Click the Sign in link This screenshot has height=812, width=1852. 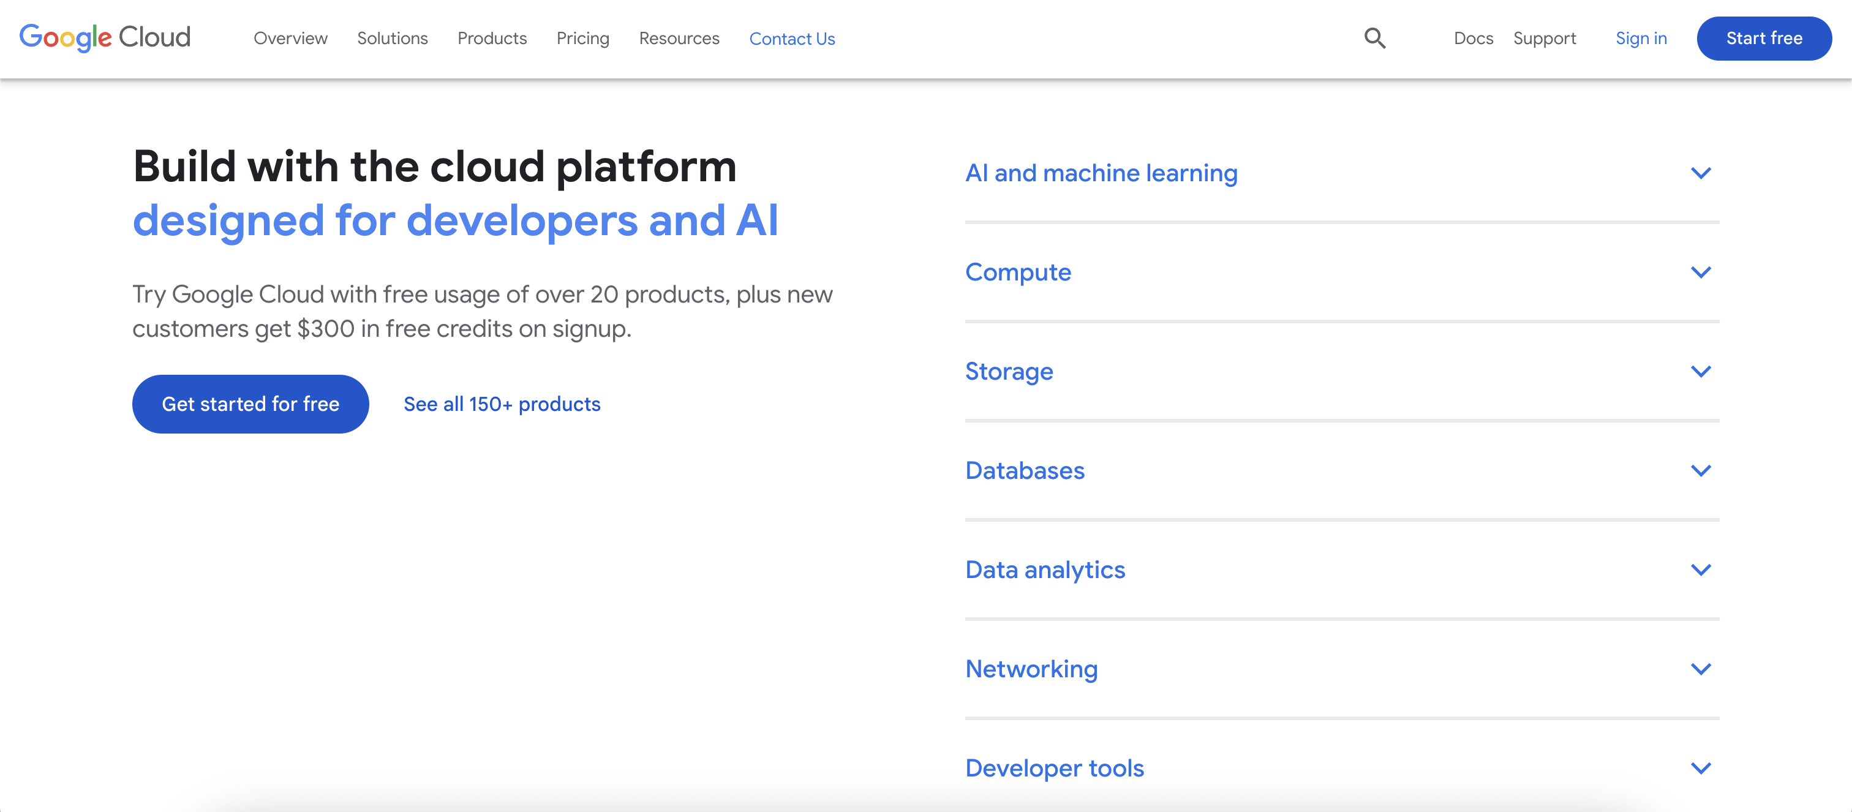[1641, 38]
